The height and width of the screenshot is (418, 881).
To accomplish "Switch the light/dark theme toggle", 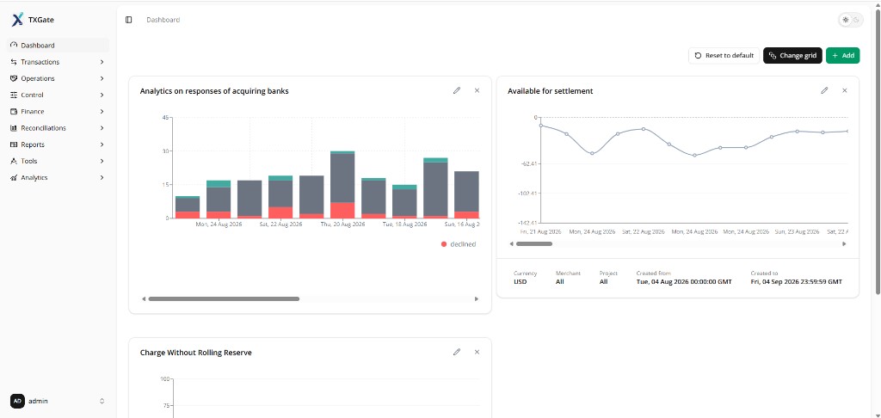I will 850,20.
